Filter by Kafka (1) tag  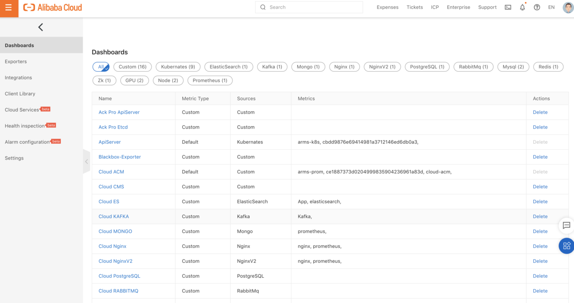pyautogui.click(x=272, y=67)
